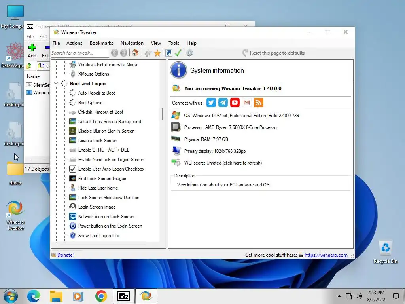Select Disable Lock Screen tweak
The width and height of the screenshot is (405, 304).
[x=98, y=141]
